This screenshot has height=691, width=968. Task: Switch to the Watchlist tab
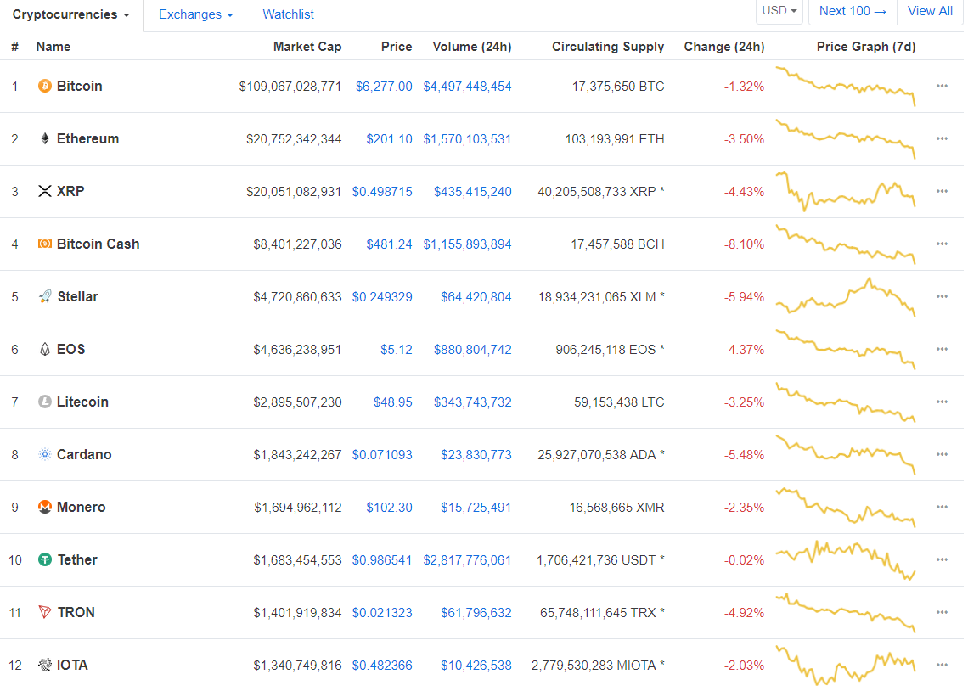tap(289, 14)
